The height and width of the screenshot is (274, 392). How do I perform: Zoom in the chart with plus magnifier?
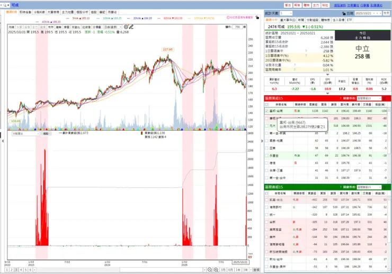tap(216, 270)
